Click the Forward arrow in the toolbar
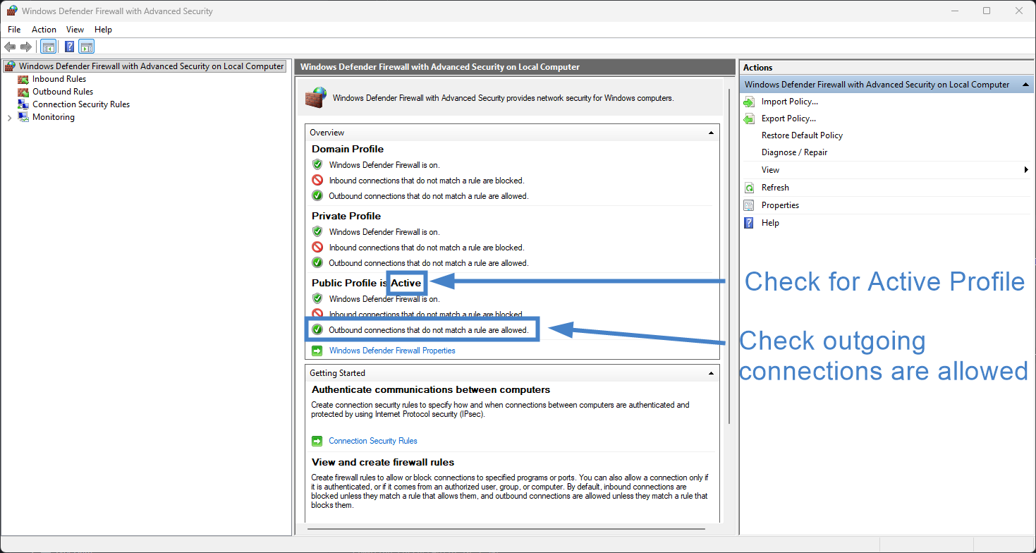 [x=26, y=47]
